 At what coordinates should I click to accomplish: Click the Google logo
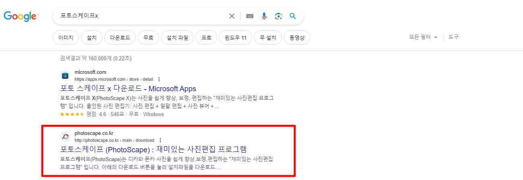point(20,16)
